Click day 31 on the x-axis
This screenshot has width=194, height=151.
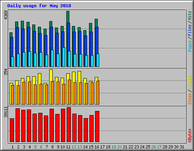click(182, 147)
